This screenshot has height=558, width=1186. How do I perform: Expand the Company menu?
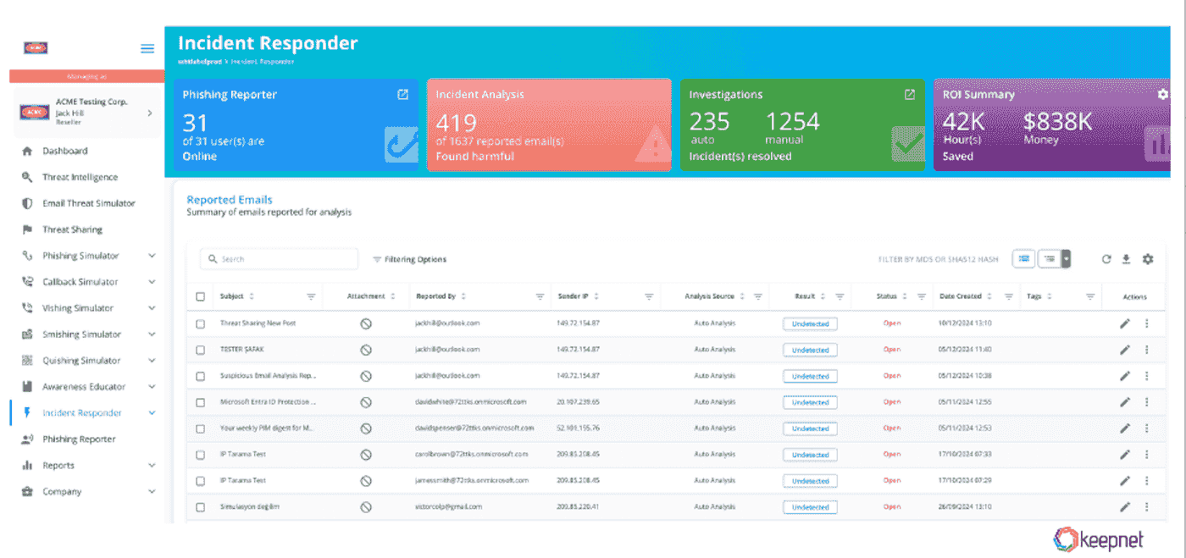pyautogui.click(x=152, y=492)
